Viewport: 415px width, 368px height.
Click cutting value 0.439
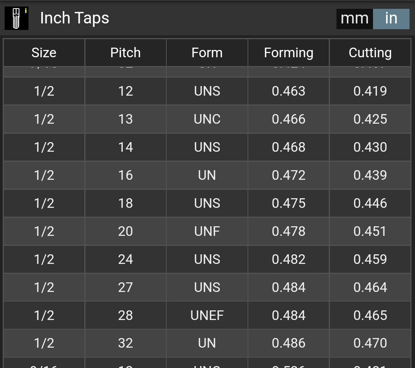click(370, 175)
